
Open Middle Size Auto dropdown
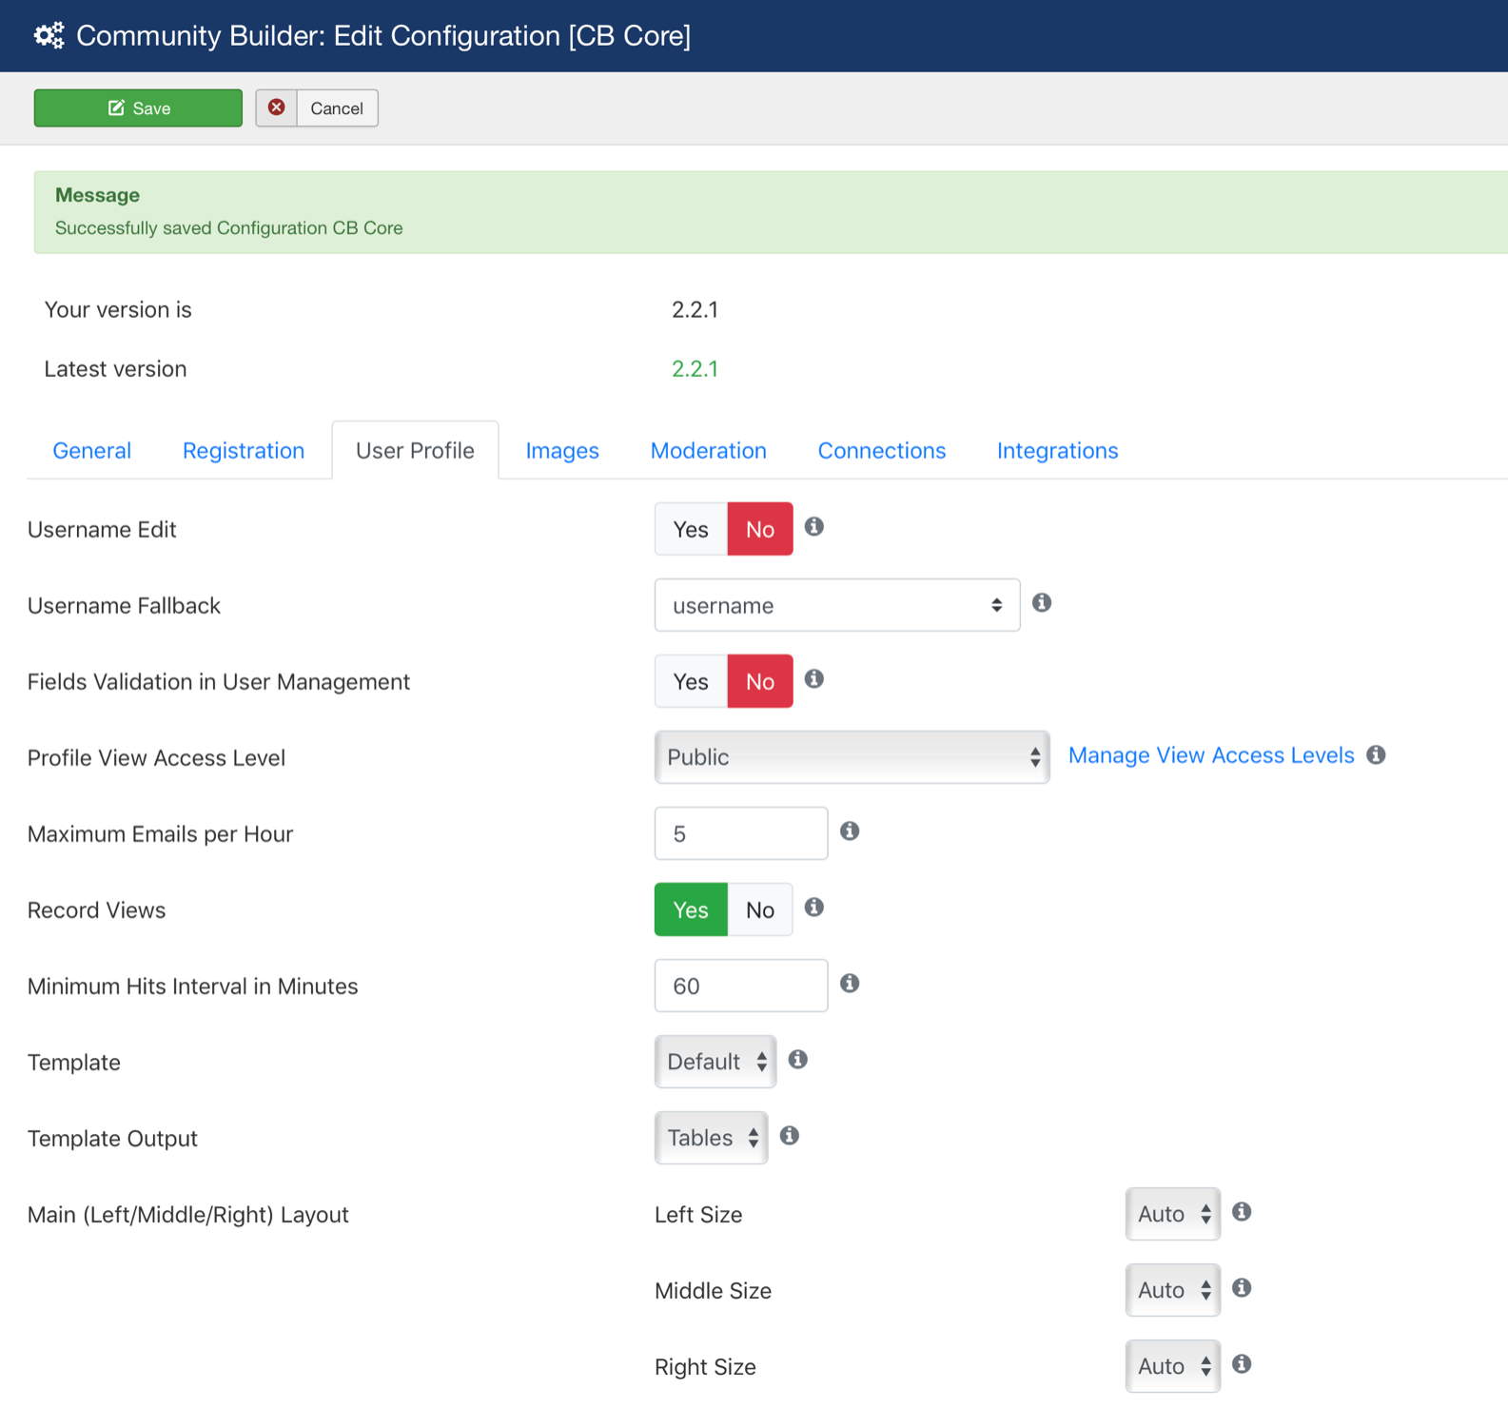coord(1173,1290)
